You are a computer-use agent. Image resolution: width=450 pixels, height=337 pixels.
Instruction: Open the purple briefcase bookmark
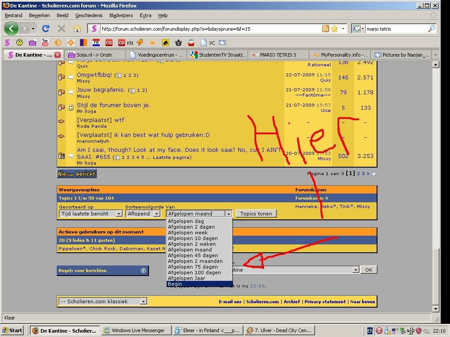coord(33,43)
